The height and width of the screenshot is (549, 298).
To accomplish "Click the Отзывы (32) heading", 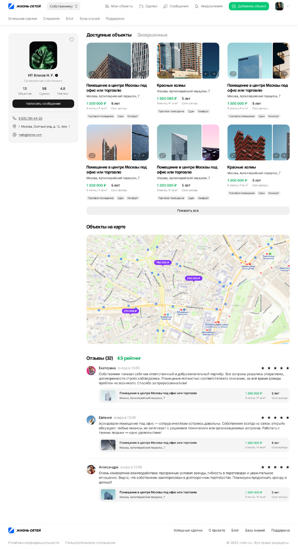I will click(x=100, y=358).
